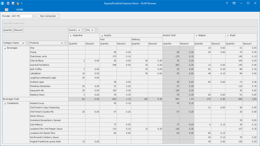260x146 pixels.
Task: Click inside the ADO MD provider field
Action: coord(22,16)
